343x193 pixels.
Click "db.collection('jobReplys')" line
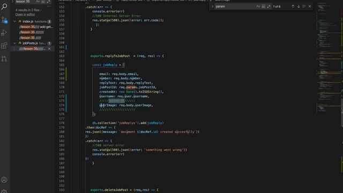pos(128,123)
